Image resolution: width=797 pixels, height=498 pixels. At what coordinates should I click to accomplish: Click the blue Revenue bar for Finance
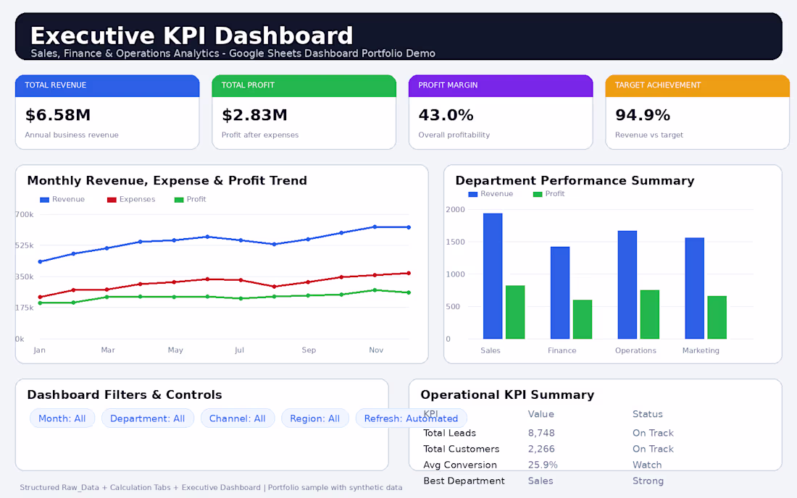click(x=559, y=293)
